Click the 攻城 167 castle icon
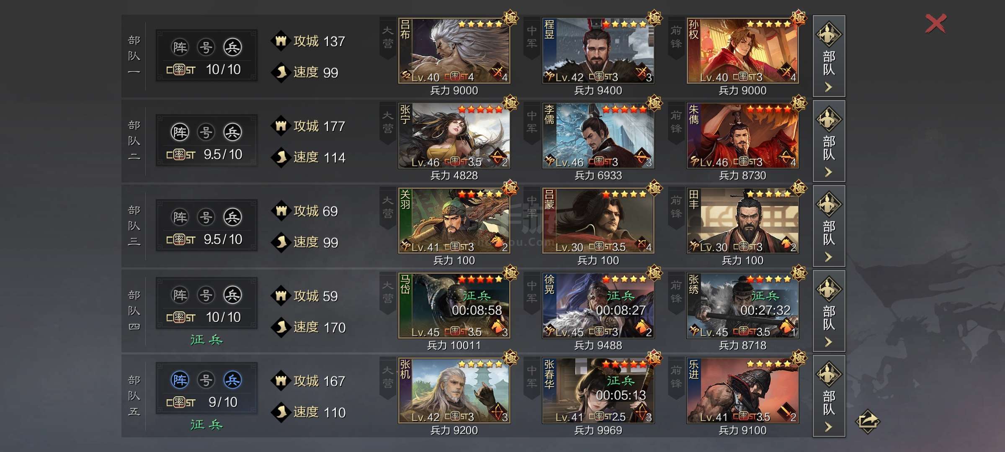This screenshot has width=1005, height=452. click(281, 381)
